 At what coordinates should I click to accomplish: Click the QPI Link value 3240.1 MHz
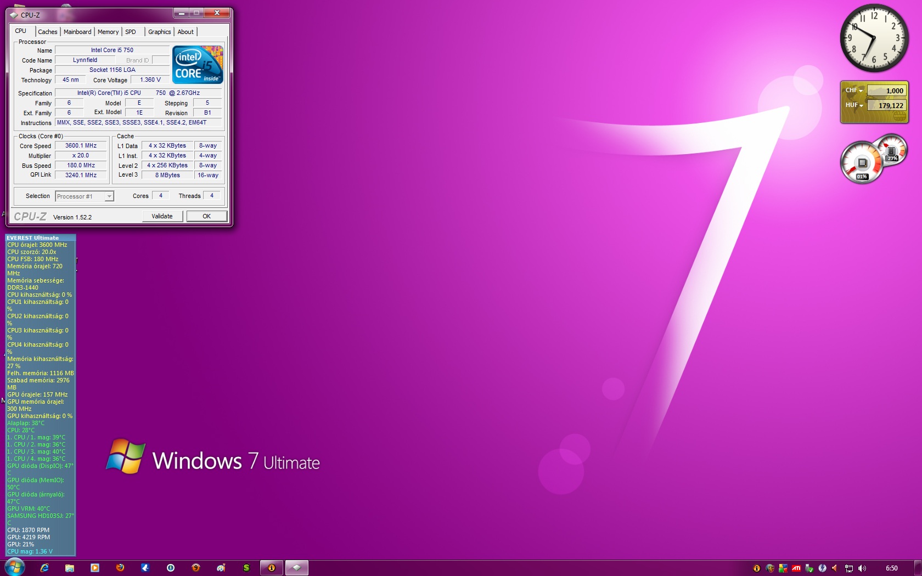pyautogui.click(x=81, y=176)
